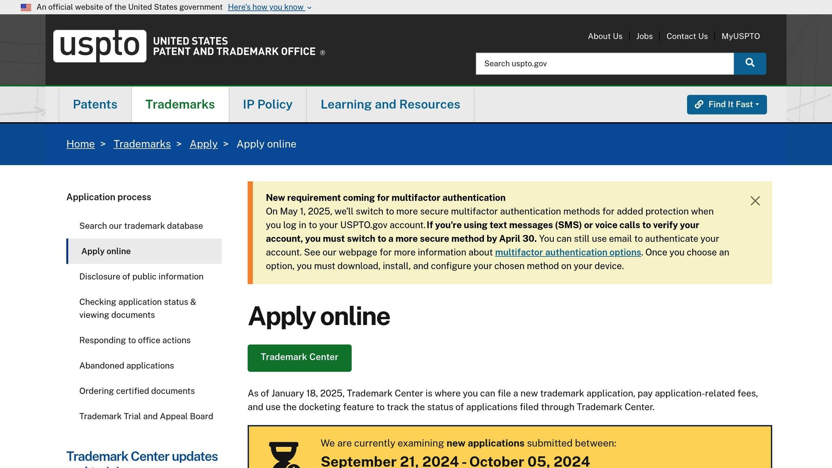Click the USPTO logo
Image resolution: width=832 pixels, height=468 pixels.
click(x=100, y=46)
